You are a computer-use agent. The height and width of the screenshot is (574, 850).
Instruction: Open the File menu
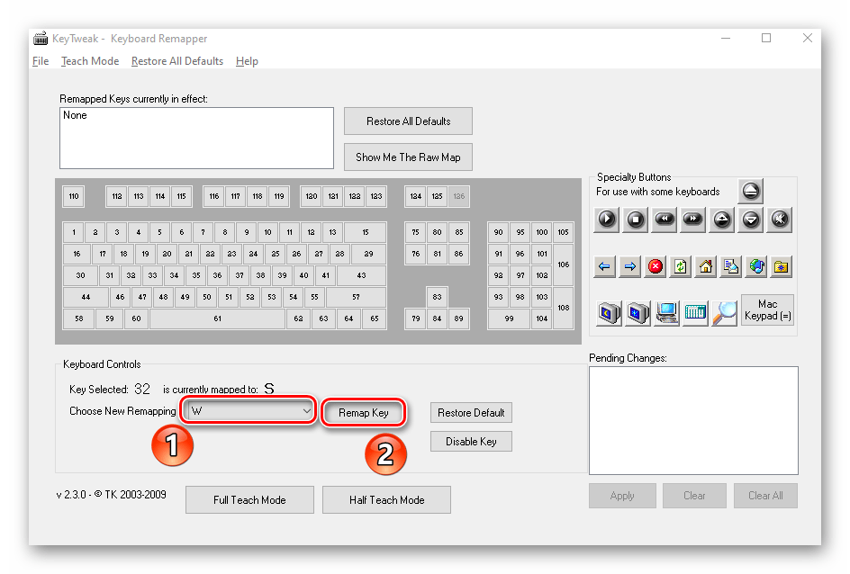[41, 61]
